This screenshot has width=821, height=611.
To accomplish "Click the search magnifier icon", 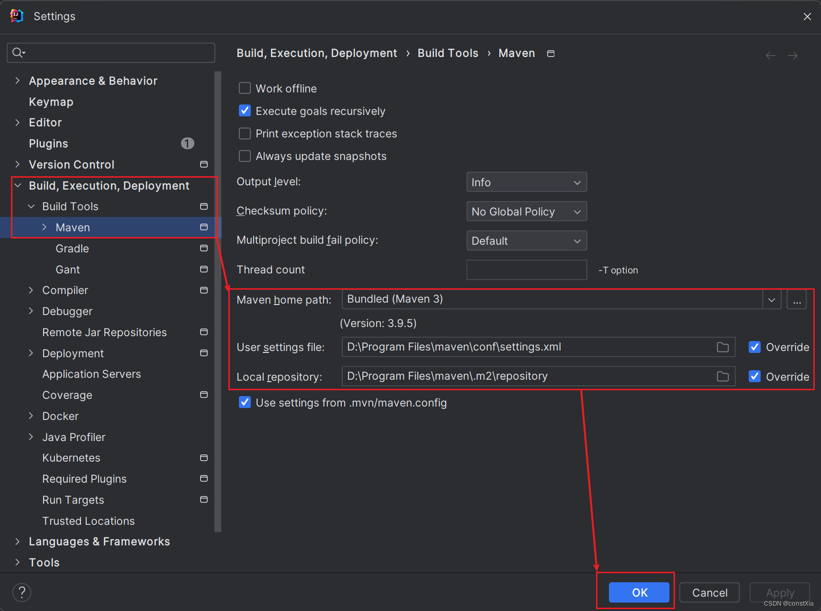I will (18, 53).
